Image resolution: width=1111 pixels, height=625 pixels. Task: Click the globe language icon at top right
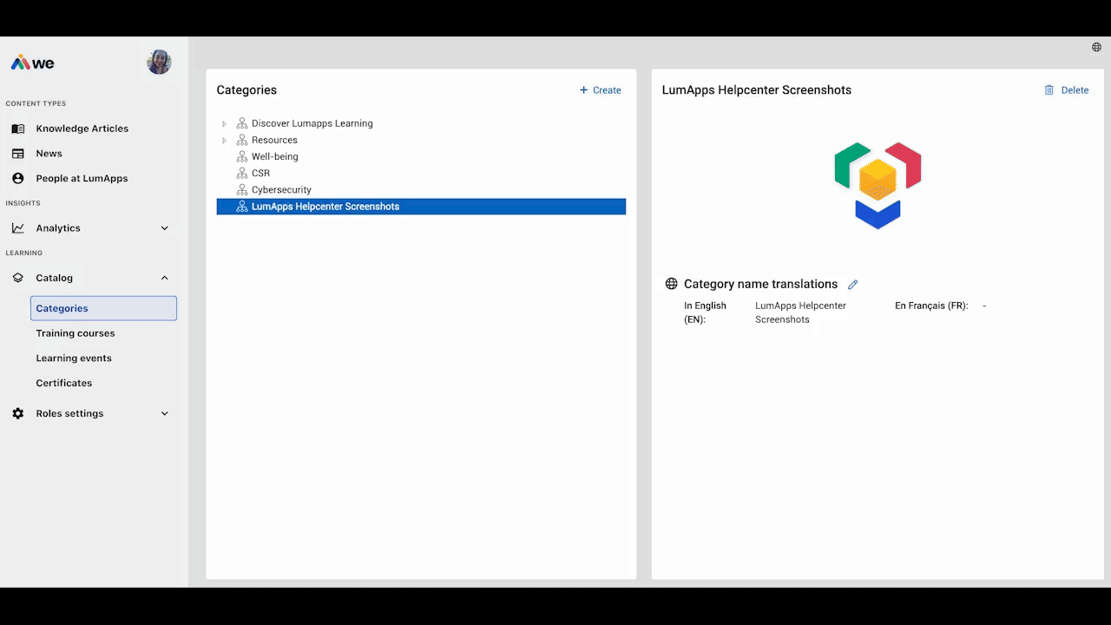[x=1096, y=47]
